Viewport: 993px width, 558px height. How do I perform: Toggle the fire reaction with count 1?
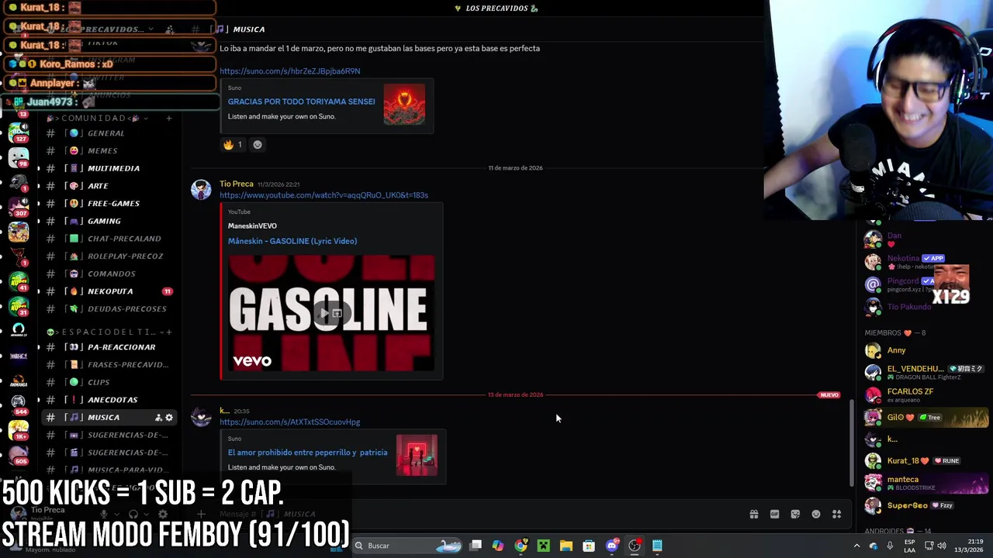click(233, 144)
